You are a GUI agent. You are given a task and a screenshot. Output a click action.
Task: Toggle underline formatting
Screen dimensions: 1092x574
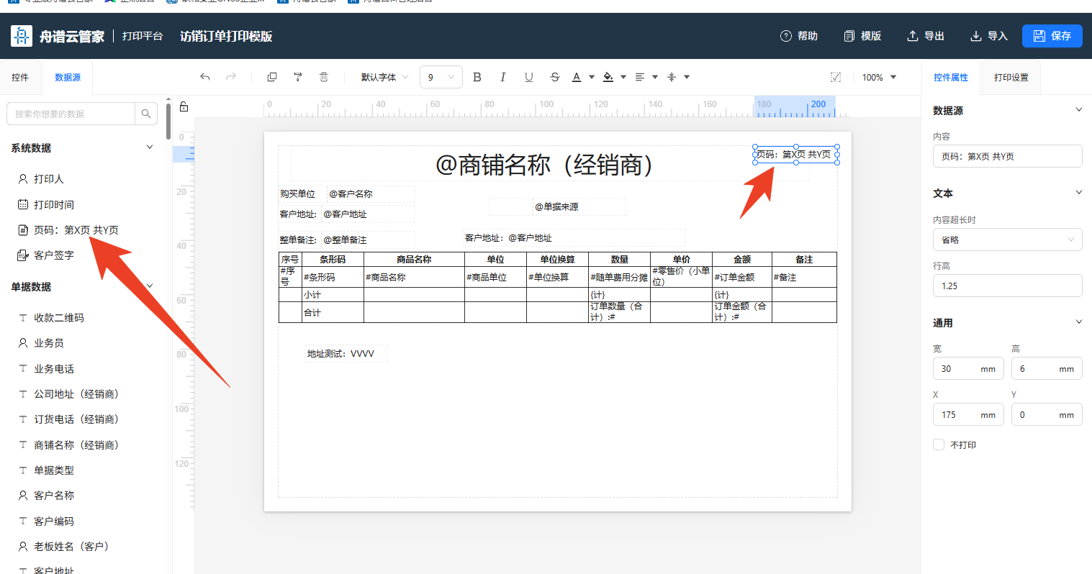tap(529, 77)
